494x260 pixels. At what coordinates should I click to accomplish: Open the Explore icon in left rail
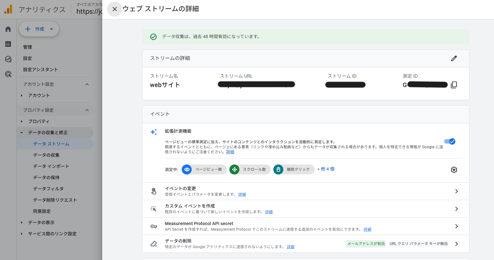click(8, 59)
